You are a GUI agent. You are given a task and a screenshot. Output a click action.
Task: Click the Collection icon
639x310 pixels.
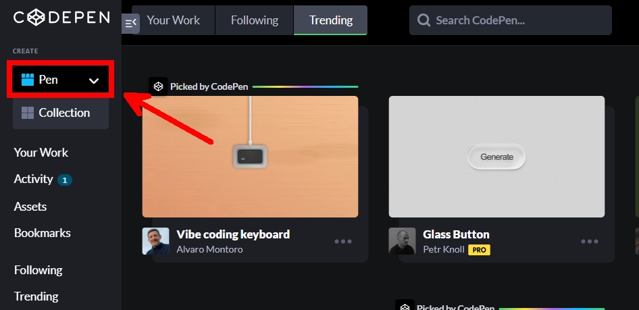coord(28,113)
